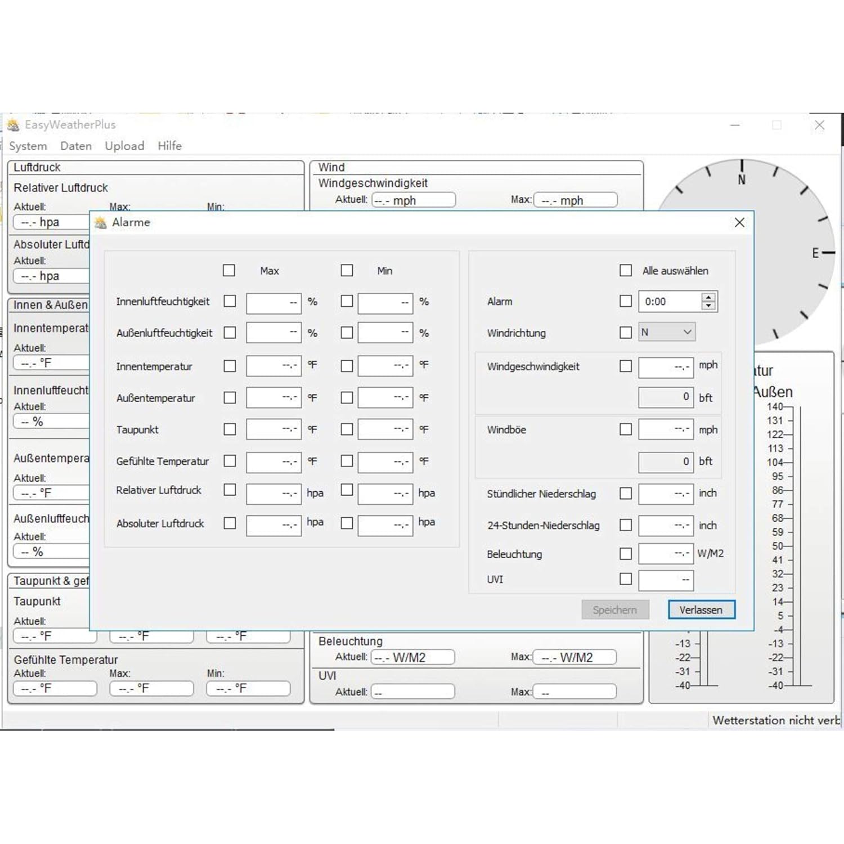Open the System menu
The image size is (844, 844).
tap(28, 146)
